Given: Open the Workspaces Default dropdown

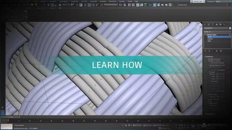Looking at the screenshot, I should (224, 1).
